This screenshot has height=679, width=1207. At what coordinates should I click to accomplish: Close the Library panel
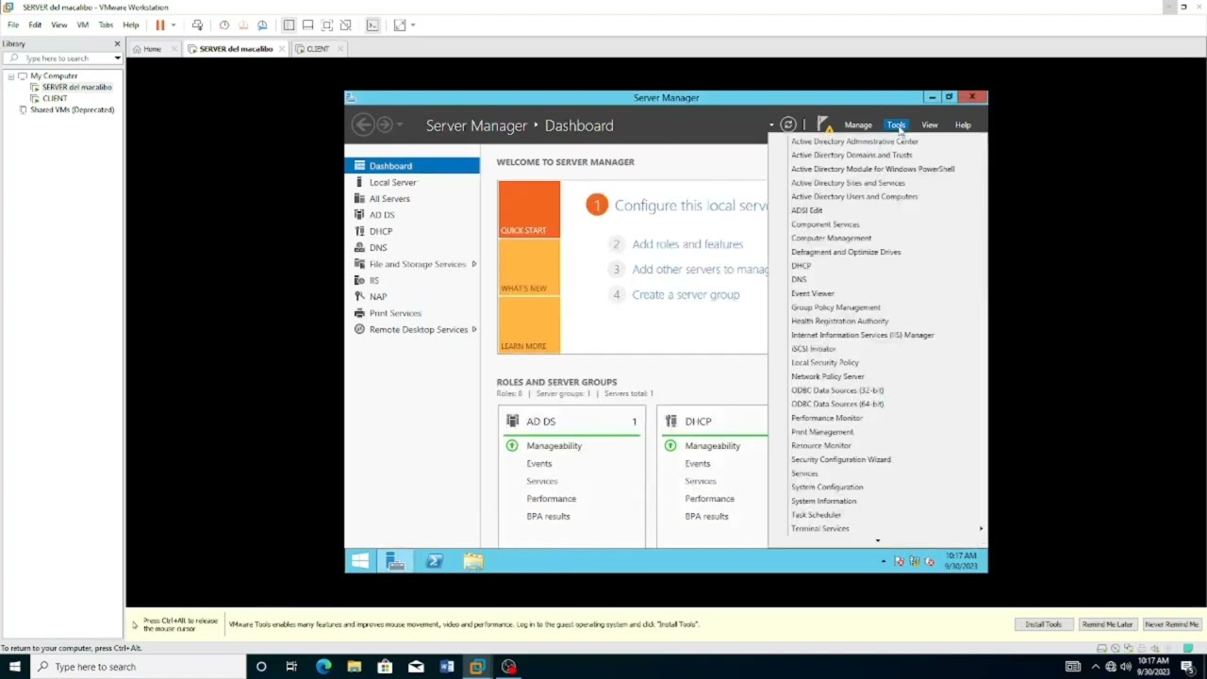click(x=117, y=44)
